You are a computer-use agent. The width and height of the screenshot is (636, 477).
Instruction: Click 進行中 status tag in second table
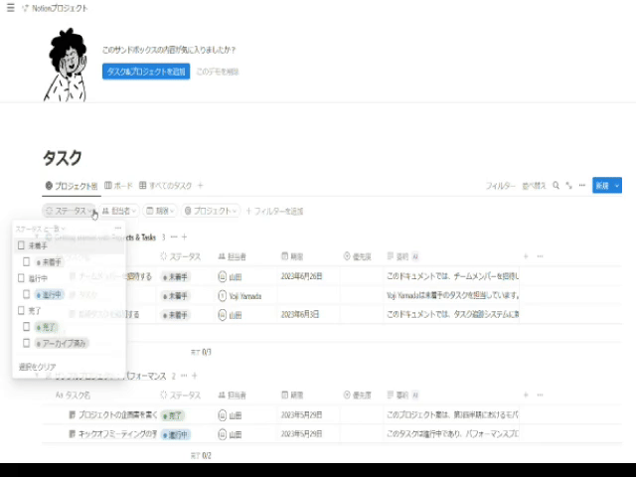point(176,435)
